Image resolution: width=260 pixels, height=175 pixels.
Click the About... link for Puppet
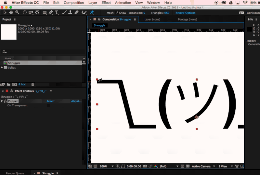coord(76,101)
